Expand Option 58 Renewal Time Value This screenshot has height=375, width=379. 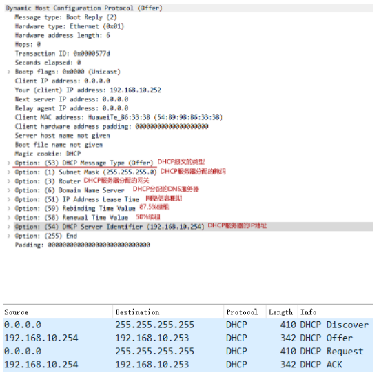(x=9, y=218)
